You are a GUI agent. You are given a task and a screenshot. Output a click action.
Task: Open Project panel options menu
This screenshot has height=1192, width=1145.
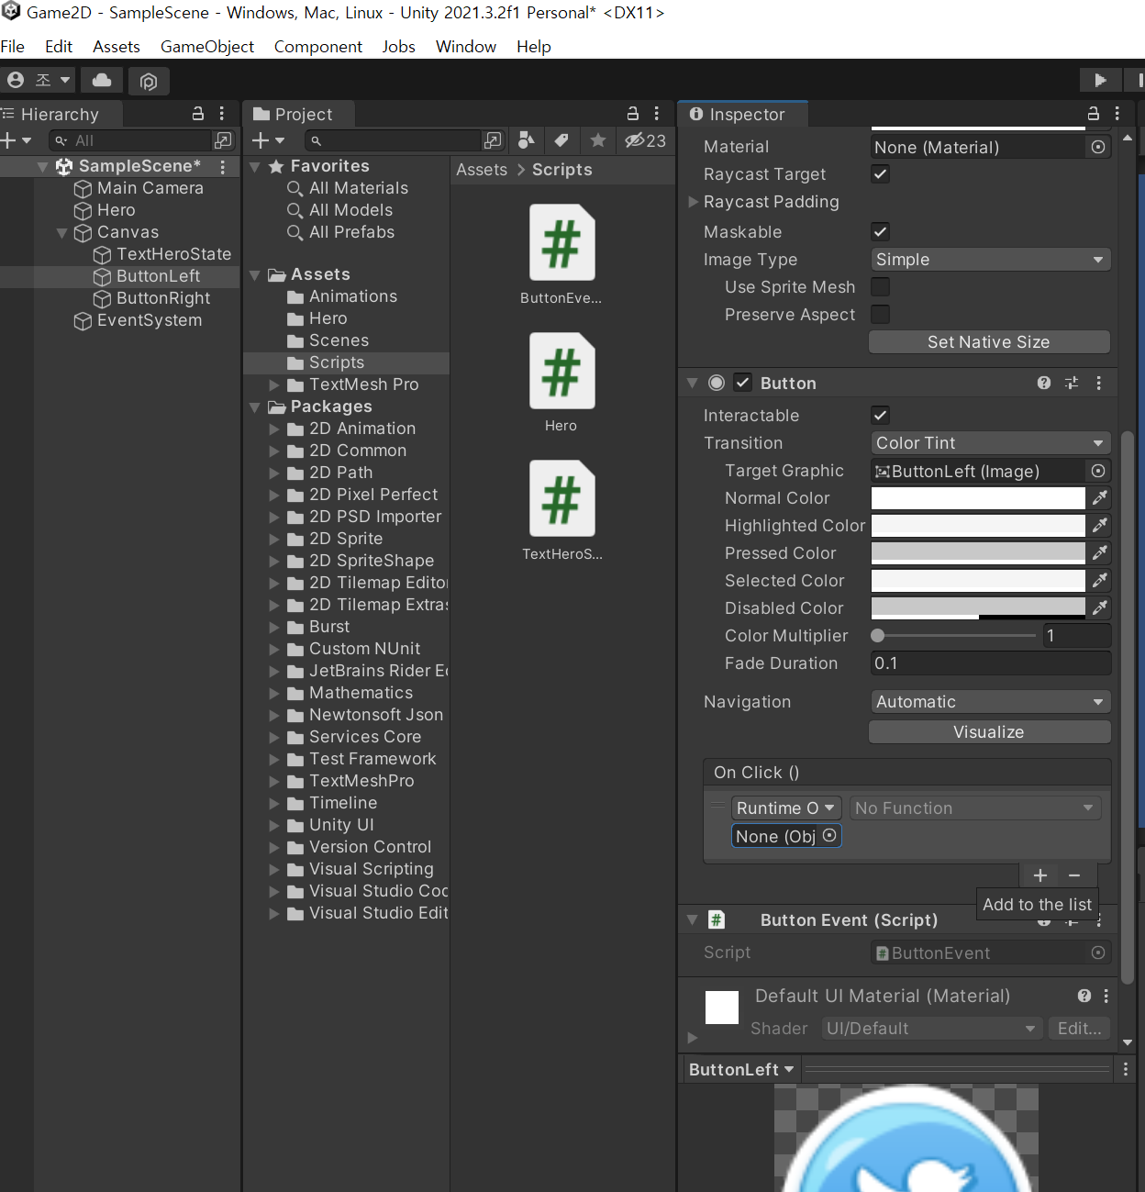point(657,114)
